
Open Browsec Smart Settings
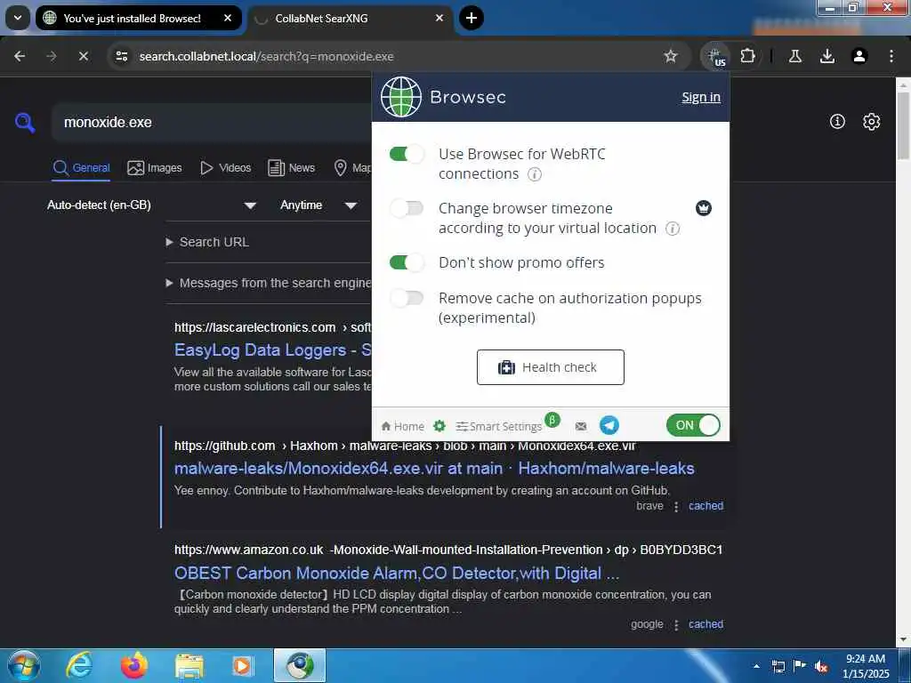pos(499,426)
